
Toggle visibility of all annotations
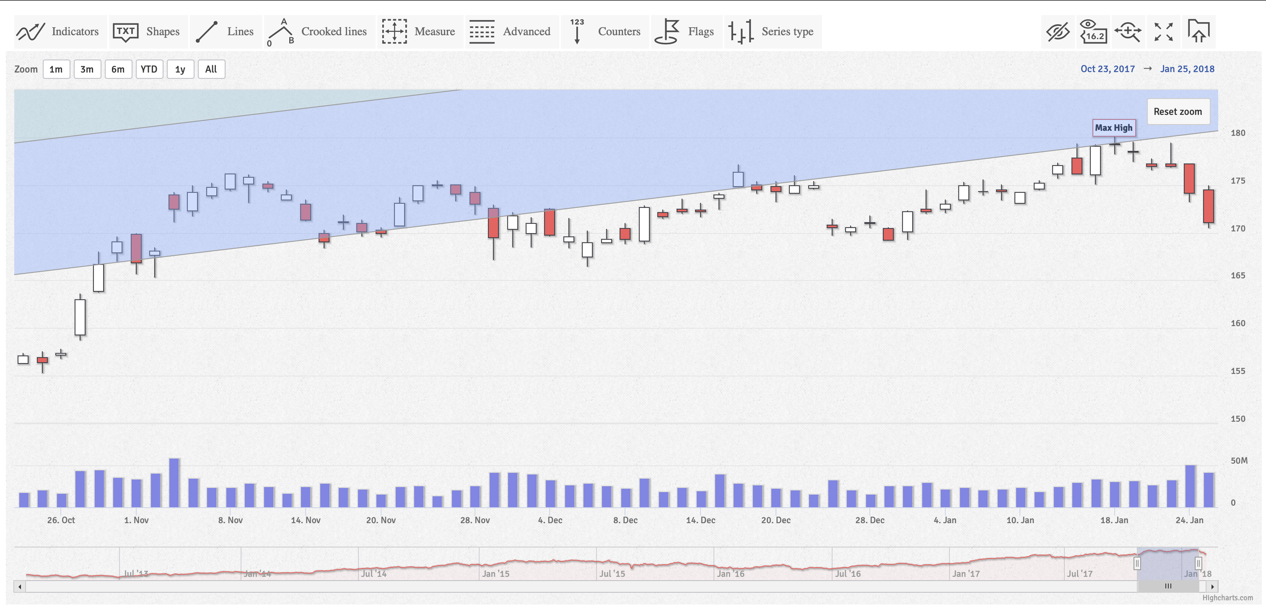click(x=1058, y=31)
